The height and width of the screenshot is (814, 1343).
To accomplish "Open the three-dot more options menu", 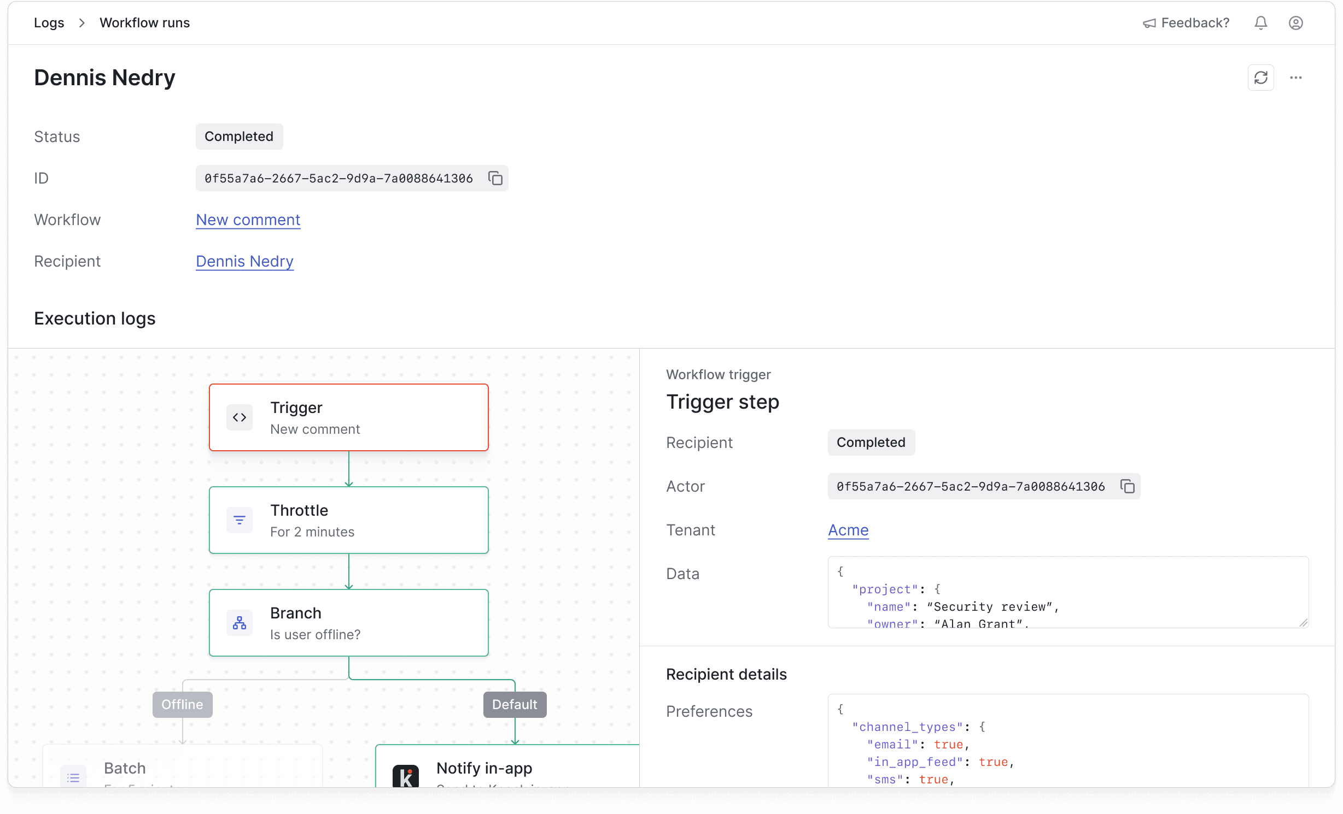I will pos(1295,78).
